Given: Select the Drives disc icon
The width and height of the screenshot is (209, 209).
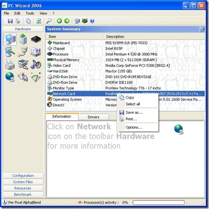Looking at the screenshot, I should click(x=36, y=52).
